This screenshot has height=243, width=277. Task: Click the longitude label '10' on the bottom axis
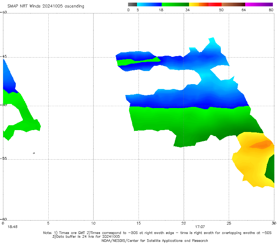(93, 223)
